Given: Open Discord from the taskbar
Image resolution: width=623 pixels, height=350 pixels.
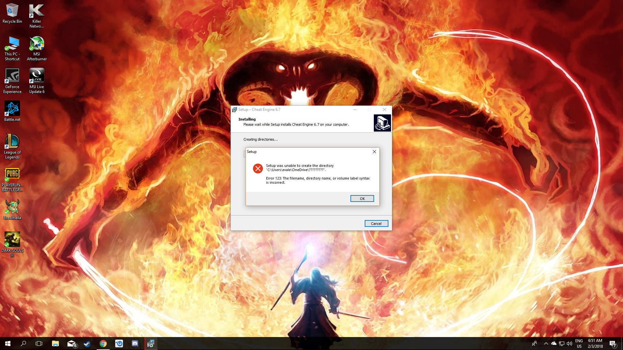Looking at the screenshot, I should (135, 344).
